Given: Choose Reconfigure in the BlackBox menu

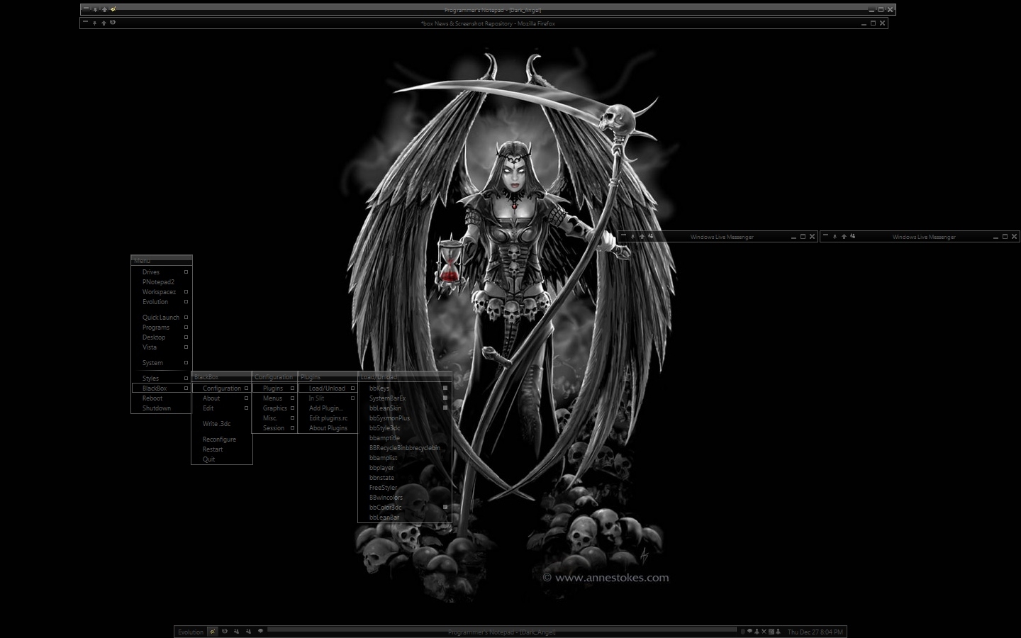Looking at the screenshot, I should tap(222, 440).
